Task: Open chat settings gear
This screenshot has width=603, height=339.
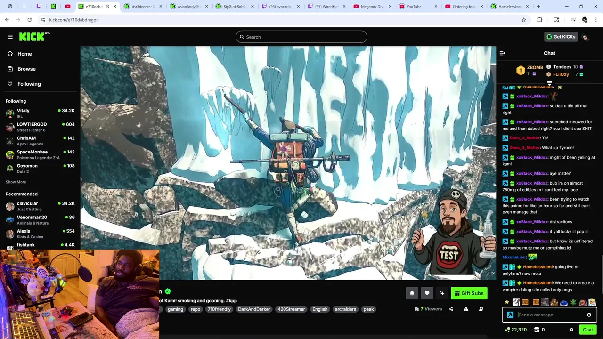Action: pos(571,330)
